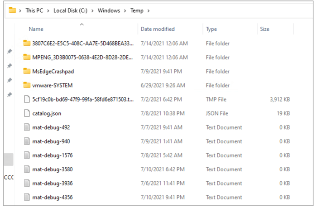Click Temp breadcrumb segment
This screenshot has height=208, width=317.
[137, 10]
